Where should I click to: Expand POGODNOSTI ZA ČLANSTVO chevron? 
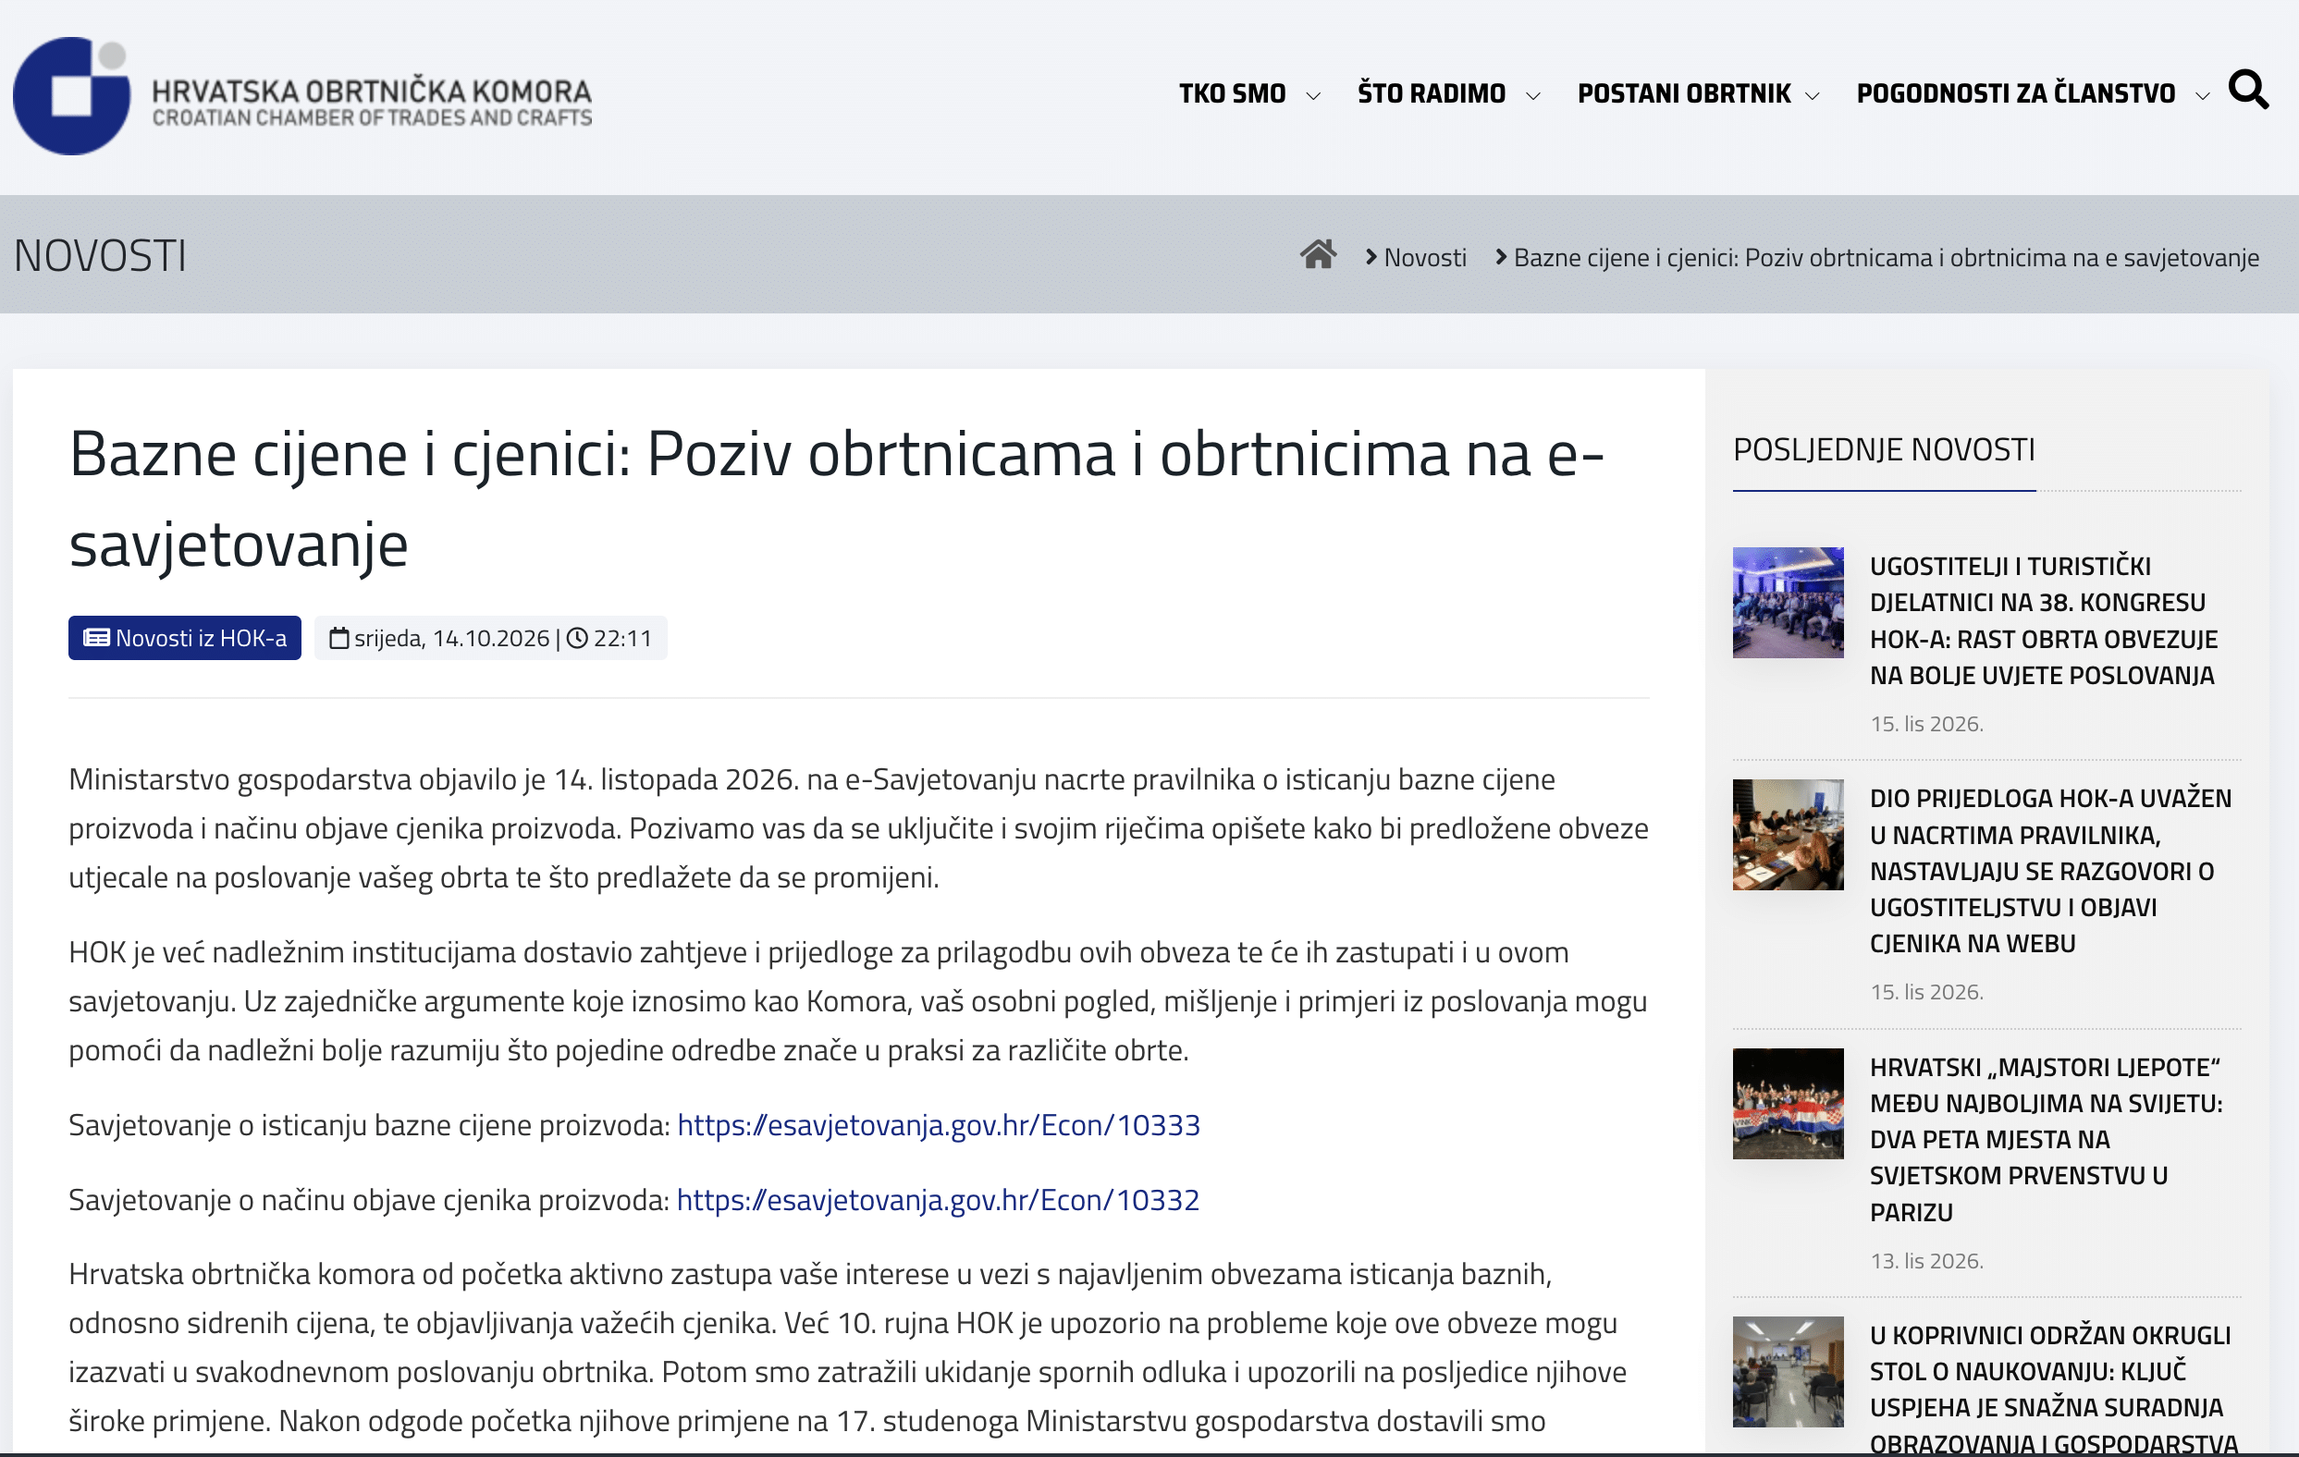click(2202, 95)
